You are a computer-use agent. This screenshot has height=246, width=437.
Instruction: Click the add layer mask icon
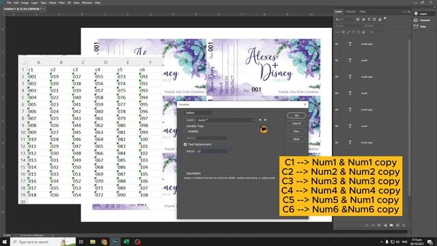[x=379, y=225]
